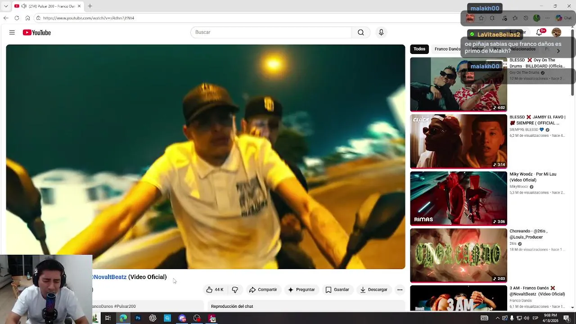Open the YouTube account avatar menu

tap(557, 32)
